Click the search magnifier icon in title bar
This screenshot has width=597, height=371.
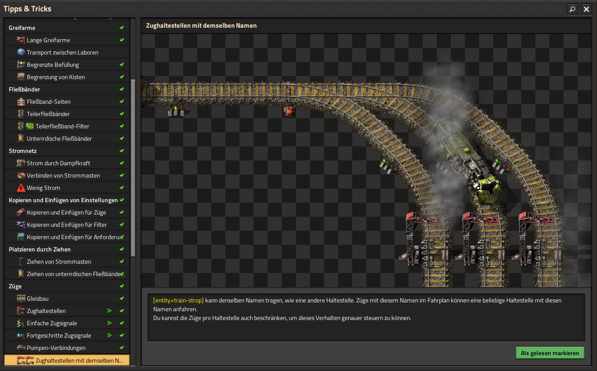pos(572,9)
